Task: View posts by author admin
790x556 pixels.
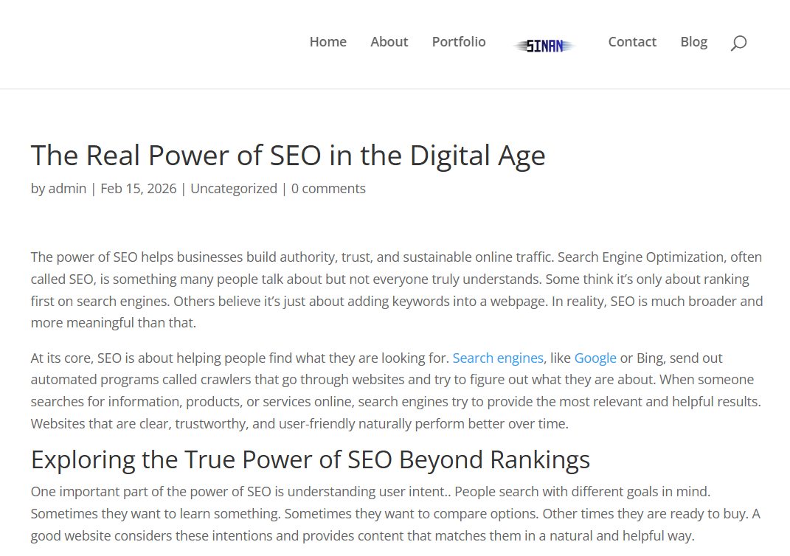Action: click(67, 189)
